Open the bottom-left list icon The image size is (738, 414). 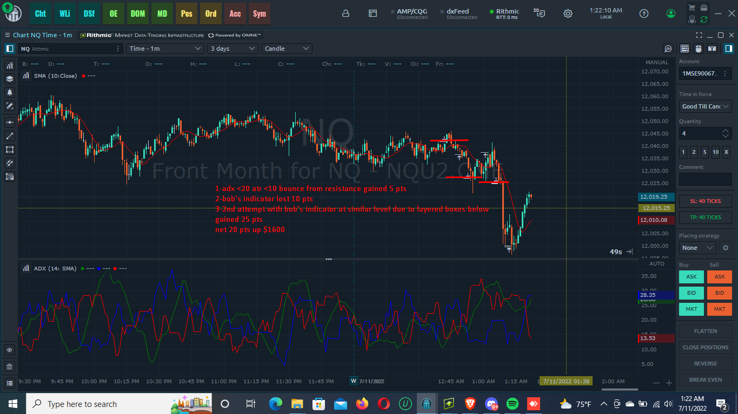(10, 383)
